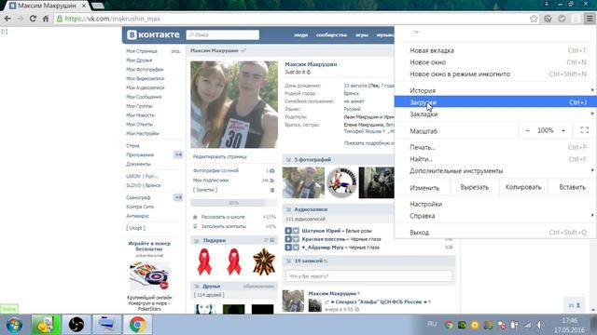Click Рассказать о школе suggestion
This screenshot has width=597, height=335.
coord(223,217)
